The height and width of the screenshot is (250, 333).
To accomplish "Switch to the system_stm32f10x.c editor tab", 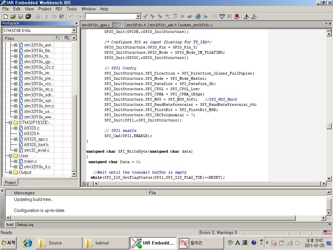I will pyautogui.click(x=196, y=25).
